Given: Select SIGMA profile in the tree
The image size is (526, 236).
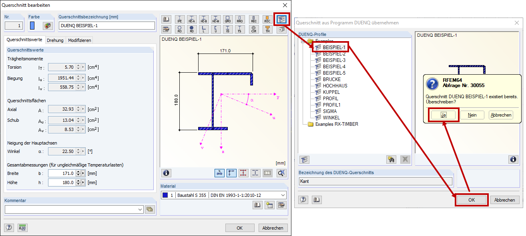Looking at the screenshot, I should (330, 111).
